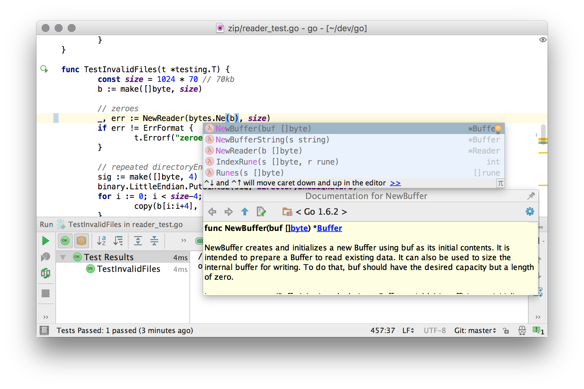Open the Git: master branch dropdown
This screenshot has height=389, width=584.
pos(475,331)
